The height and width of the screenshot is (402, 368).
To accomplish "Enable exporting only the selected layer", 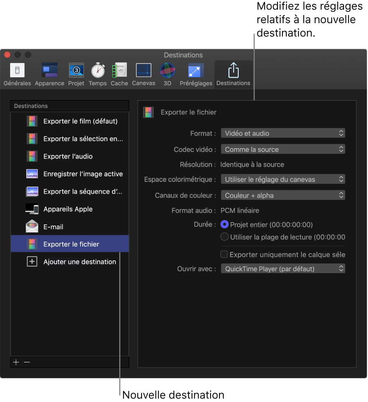I will tap(223, 254).
